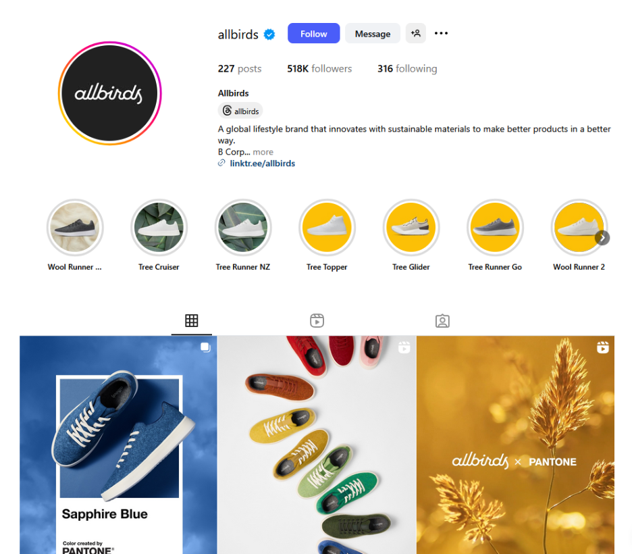632x554 pixels.
Task: Open the colorful shoes reel post
Action: (x=317, y=445)
